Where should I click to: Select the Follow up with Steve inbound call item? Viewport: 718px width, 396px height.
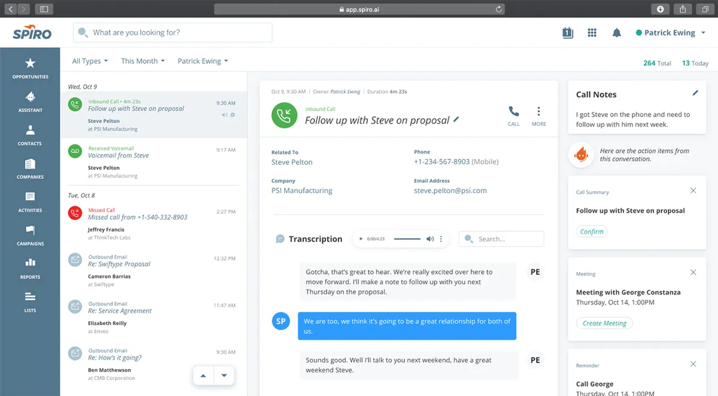pyautogui.click(x=154, y=115)
